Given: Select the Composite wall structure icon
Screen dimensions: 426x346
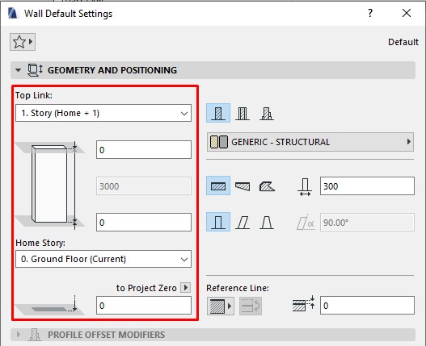Looking at the screenshot, I should [x=243, y=113].
